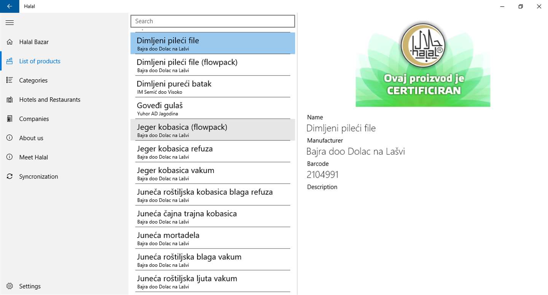The width and height of the screenshot is (548, 295).
Task: Select Jeger kobasica vakum product
Action: click(213, 173)
